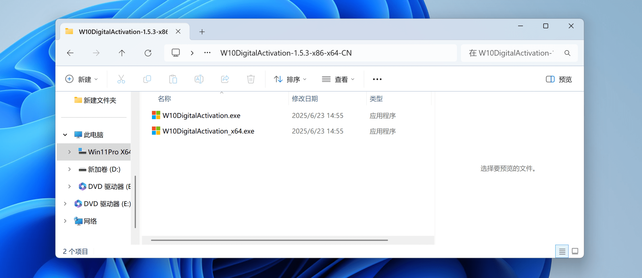Expand the Win11Pro X64 drive node

coord(69,152)
